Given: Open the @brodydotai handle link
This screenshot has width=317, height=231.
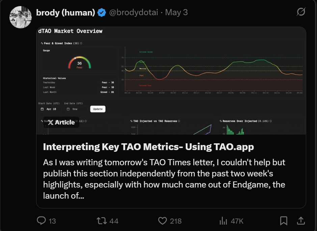Looking at the screenshot, I should [133, 13].
